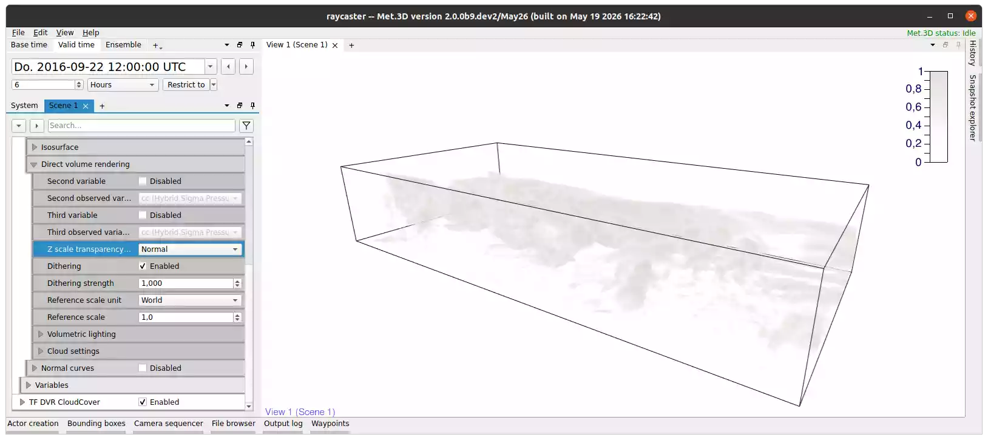Viewport: 988px width, 440px height.
Task: Click the Restrict to button
Action: (x=186, y=85)
